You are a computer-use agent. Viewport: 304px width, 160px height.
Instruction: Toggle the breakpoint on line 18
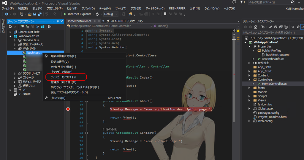(68, 109)
